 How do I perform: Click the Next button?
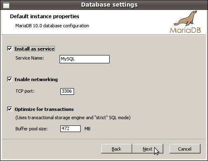(148, 149)
